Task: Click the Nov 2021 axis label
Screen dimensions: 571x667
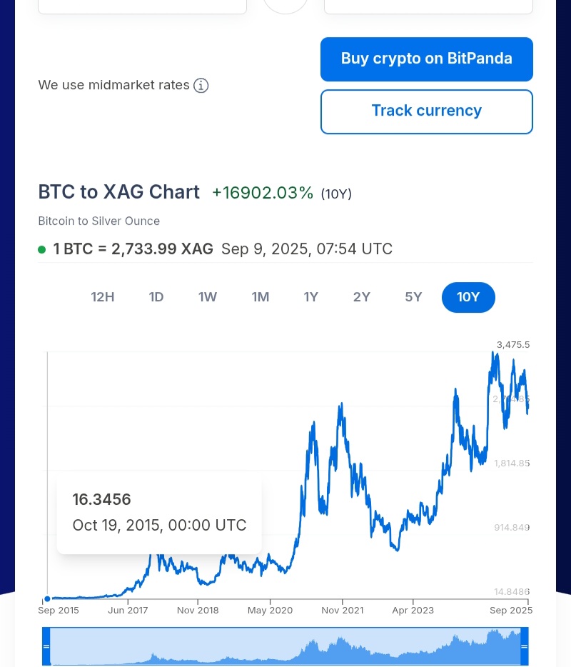Action: click(x=343, y=611)
